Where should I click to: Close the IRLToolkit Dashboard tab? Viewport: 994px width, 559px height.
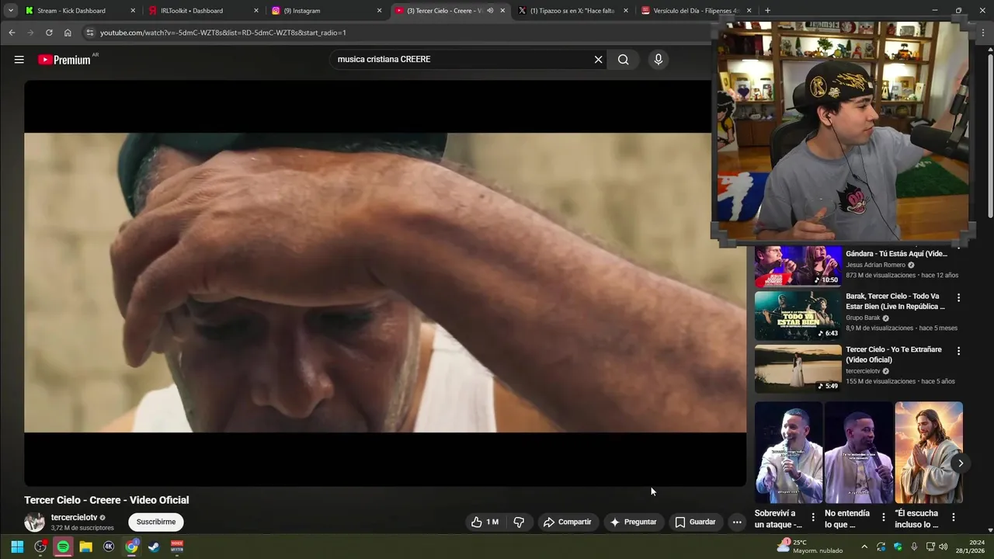tap(256, 11)
